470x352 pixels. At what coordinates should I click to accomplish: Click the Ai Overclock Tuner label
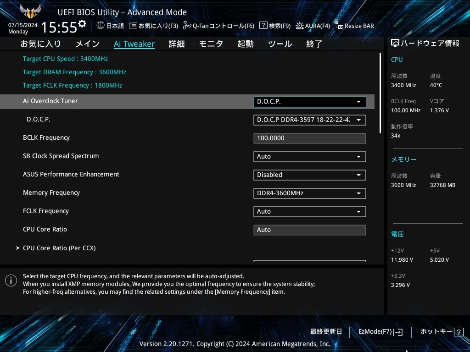50,101
